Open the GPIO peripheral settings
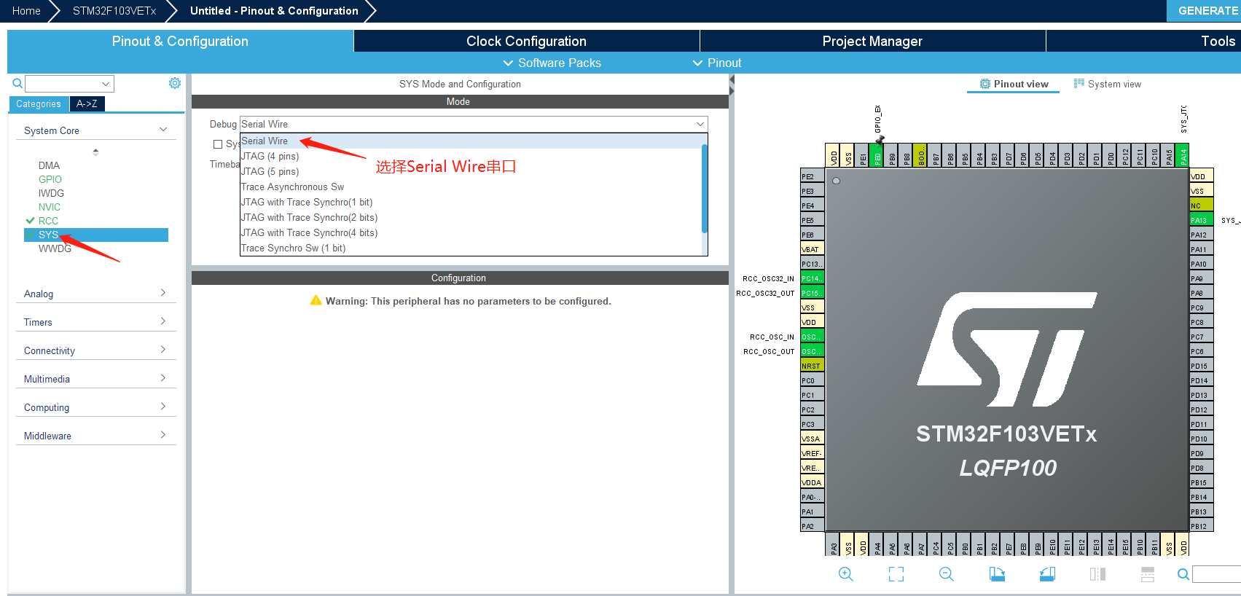Screen dimensions: 1241x596 [50, 179]
